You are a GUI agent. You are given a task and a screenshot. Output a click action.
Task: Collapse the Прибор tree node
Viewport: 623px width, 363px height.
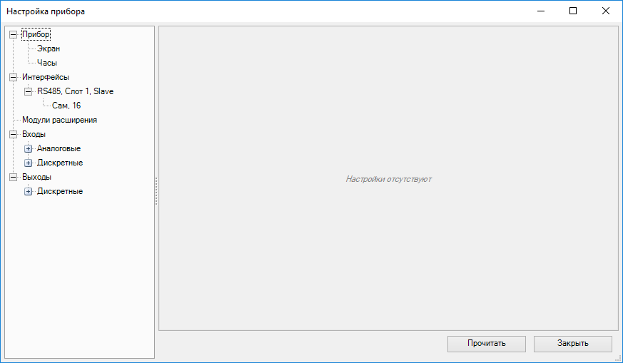click(14, 34)
